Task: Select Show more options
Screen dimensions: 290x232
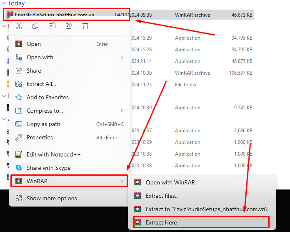Action: pyautogui.click(x=70, y=198)
